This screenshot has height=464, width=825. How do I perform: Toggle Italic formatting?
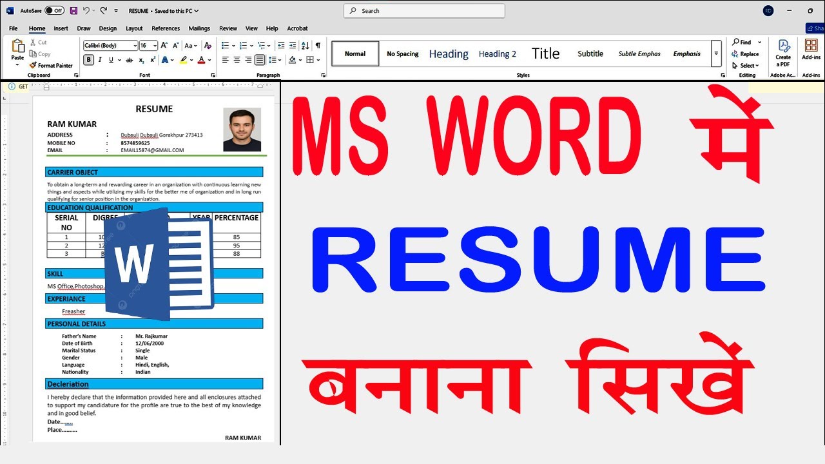point(100,60)
